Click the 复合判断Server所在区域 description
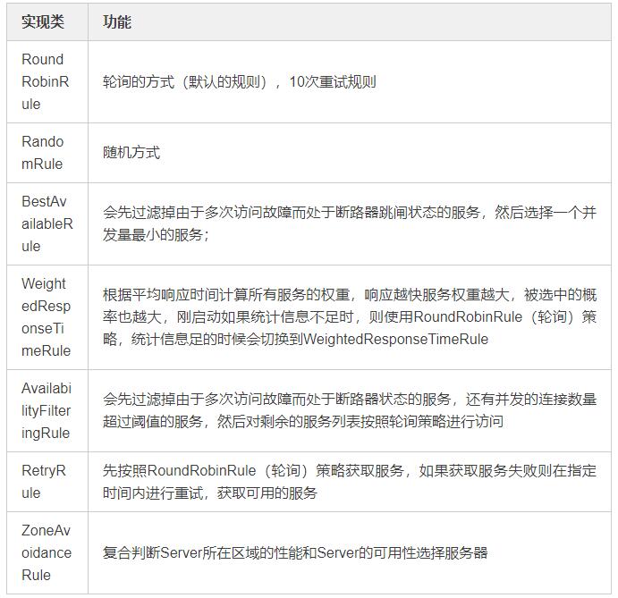The image size is (618, 598). coord(295,552)
